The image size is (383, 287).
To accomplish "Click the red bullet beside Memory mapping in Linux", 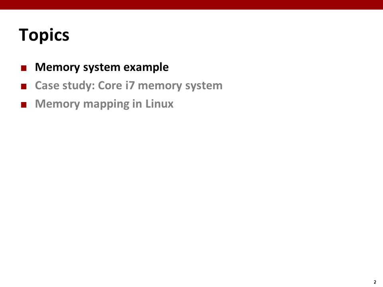I will tap(24, 105).
